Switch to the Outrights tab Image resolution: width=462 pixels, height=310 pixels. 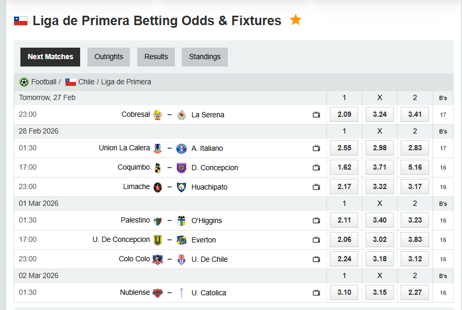click(108, 57)
